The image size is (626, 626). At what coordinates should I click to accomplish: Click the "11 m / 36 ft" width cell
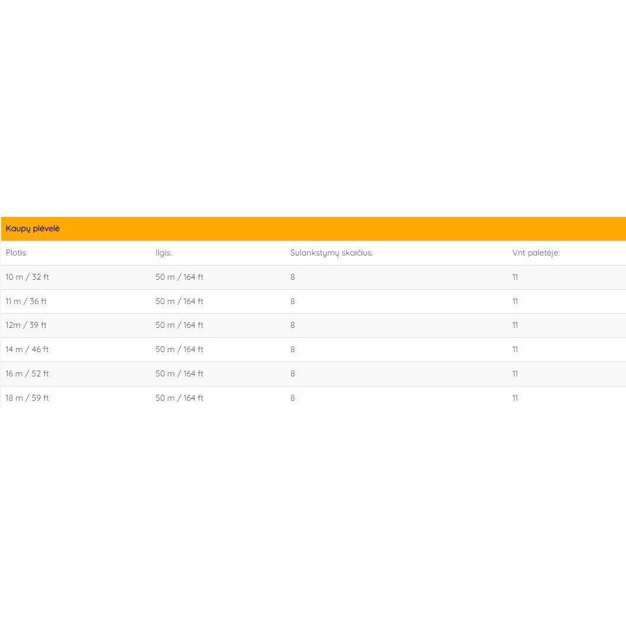(x=26, y=301)
